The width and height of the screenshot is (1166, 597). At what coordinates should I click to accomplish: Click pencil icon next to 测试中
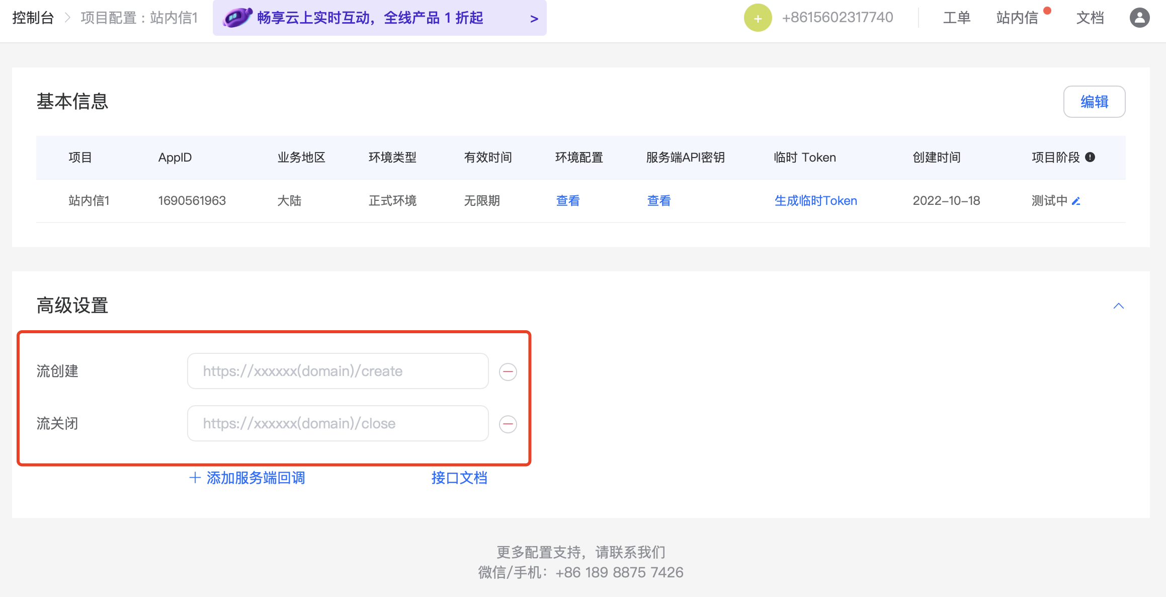(1076, 201)
